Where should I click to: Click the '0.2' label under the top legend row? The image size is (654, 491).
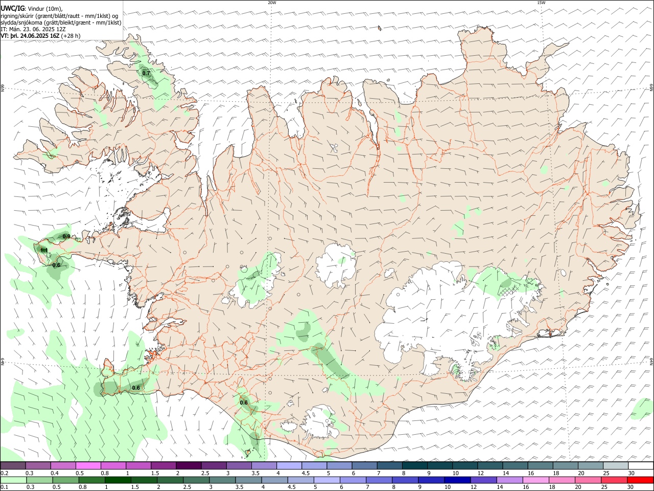pos(4,473)
